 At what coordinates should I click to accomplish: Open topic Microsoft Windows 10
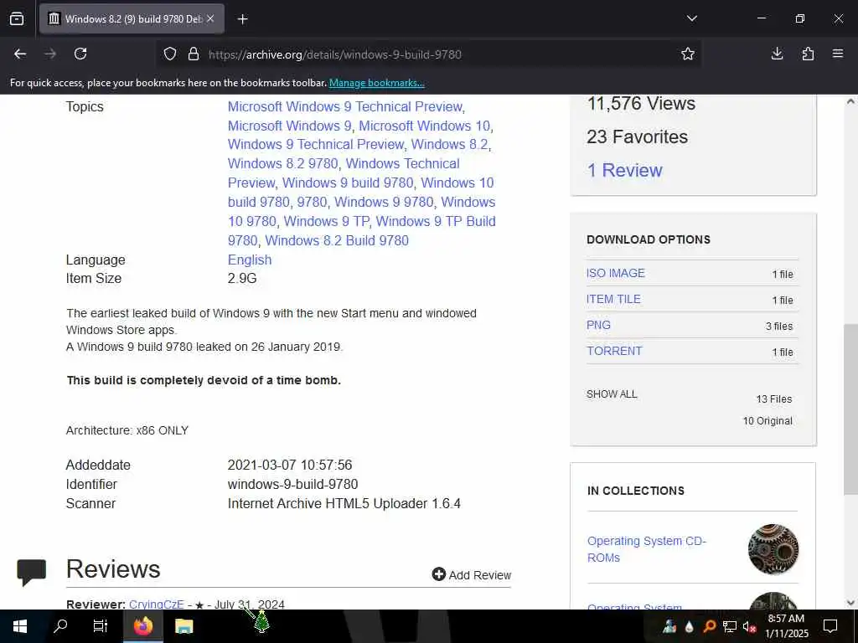pyautogui.click(x=424, y=126)
